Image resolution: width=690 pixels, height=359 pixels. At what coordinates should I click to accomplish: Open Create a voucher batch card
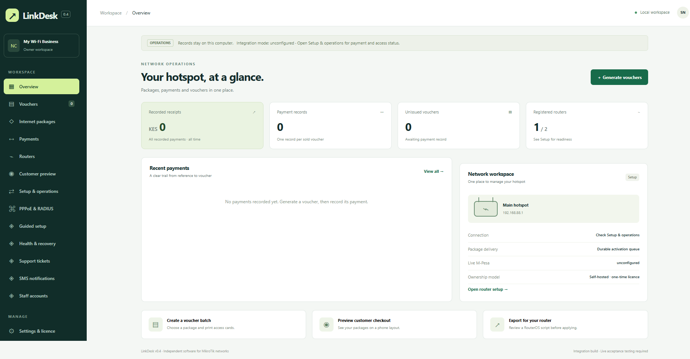pos(223,325)
